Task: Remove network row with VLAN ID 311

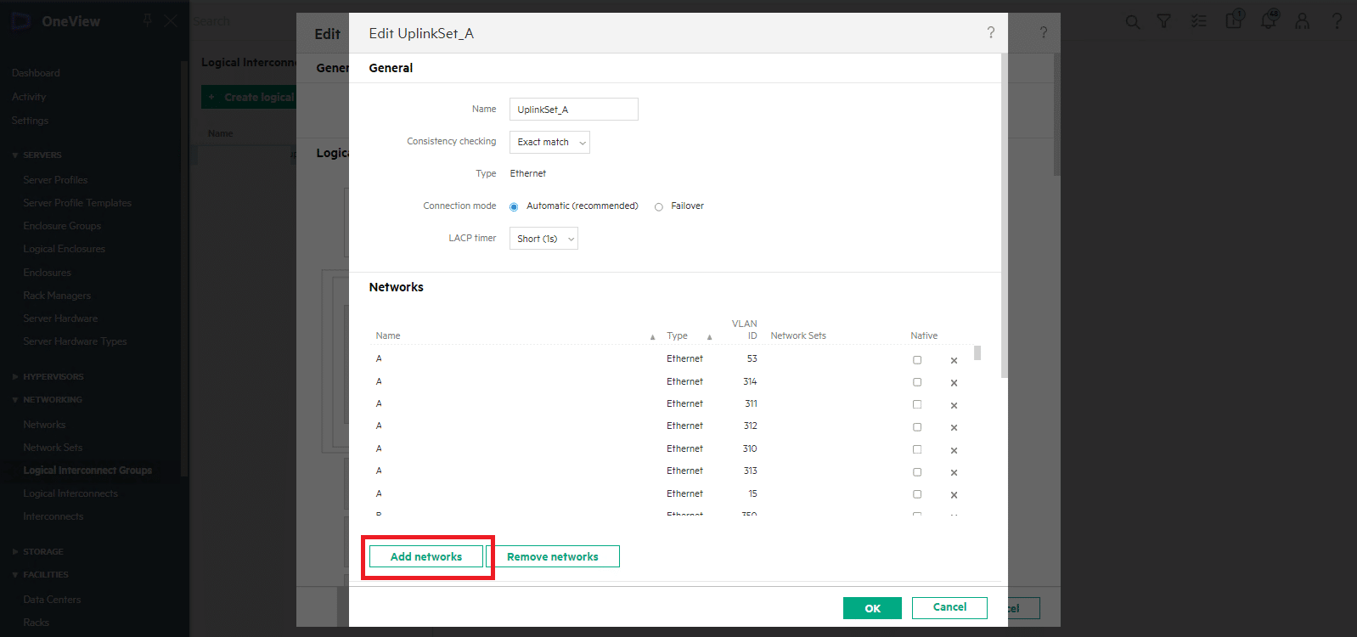Action: point(954,405)
